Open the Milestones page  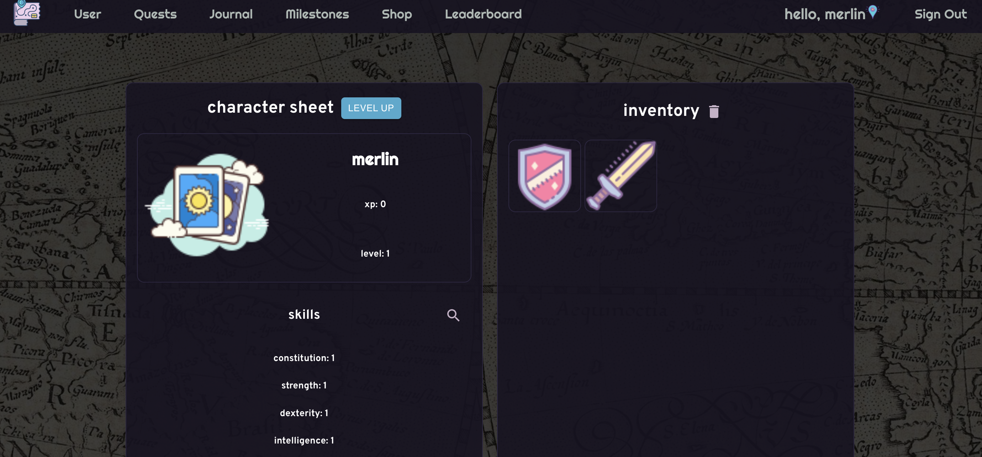click(317, 15)
